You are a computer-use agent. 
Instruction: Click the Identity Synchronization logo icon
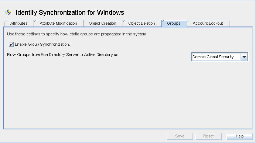click(x=8, y=13)
